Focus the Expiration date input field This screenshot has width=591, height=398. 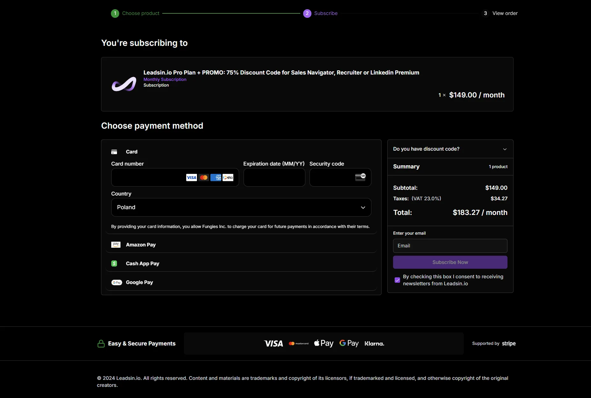click(274, 177)
